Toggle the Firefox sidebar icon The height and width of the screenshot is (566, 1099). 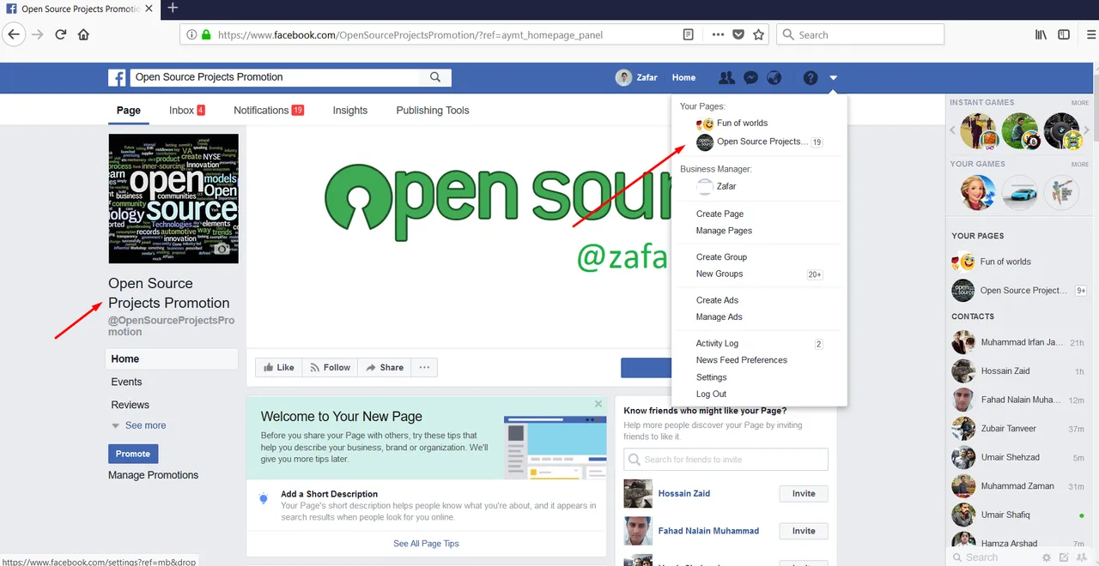1064,34
